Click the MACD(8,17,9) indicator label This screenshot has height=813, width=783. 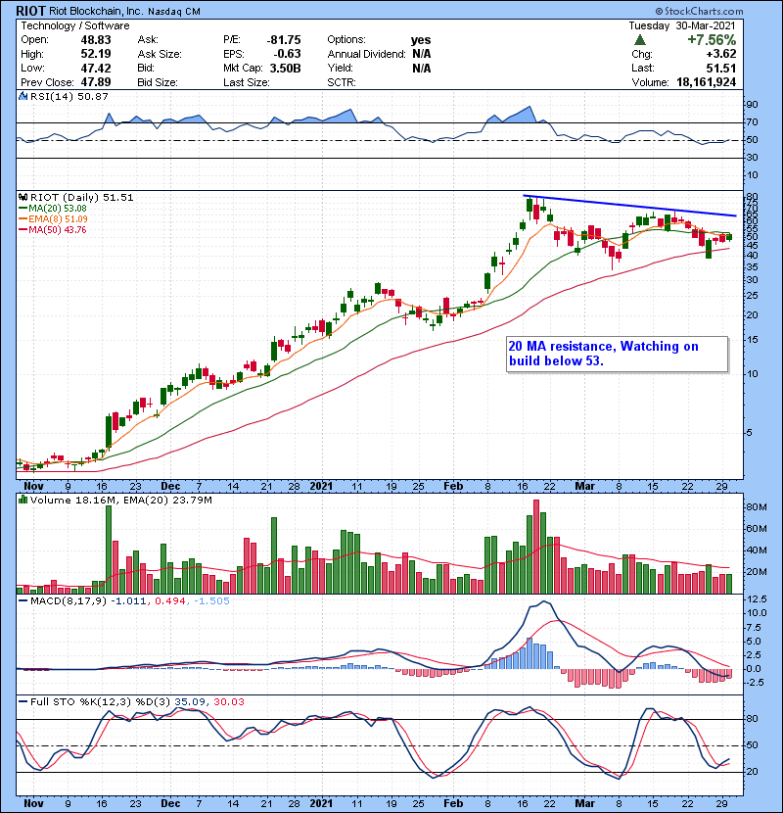click(69, 601)
